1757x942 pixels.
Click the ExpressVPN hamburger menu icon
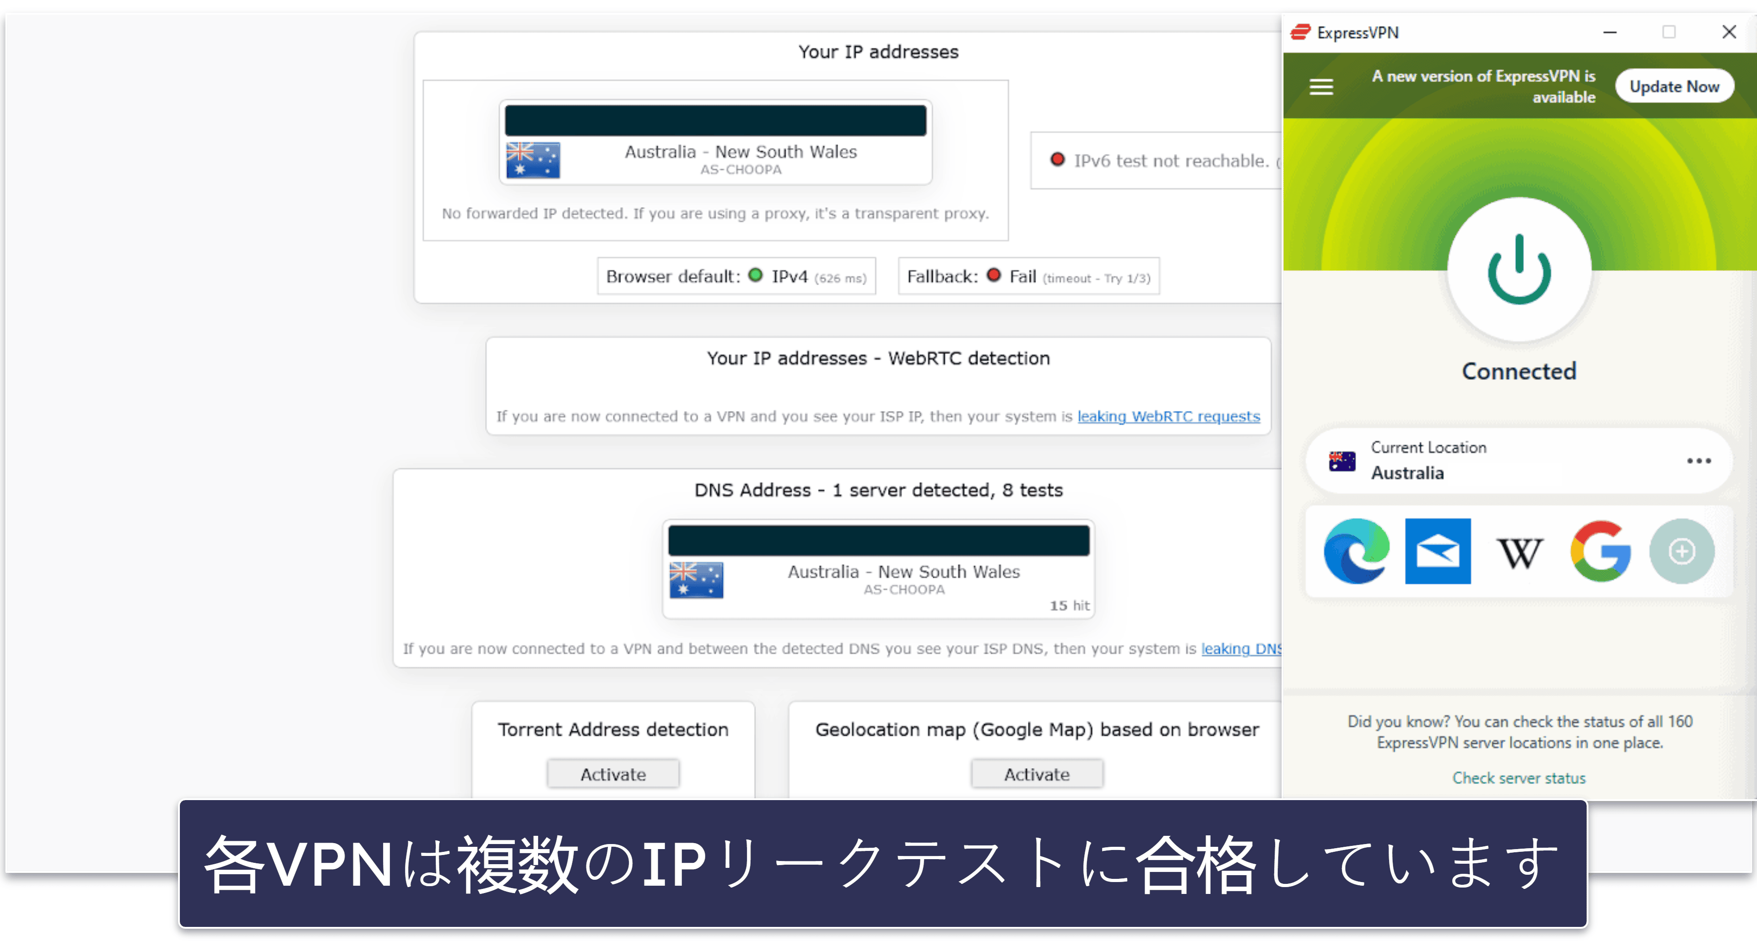pos(1324,87)
